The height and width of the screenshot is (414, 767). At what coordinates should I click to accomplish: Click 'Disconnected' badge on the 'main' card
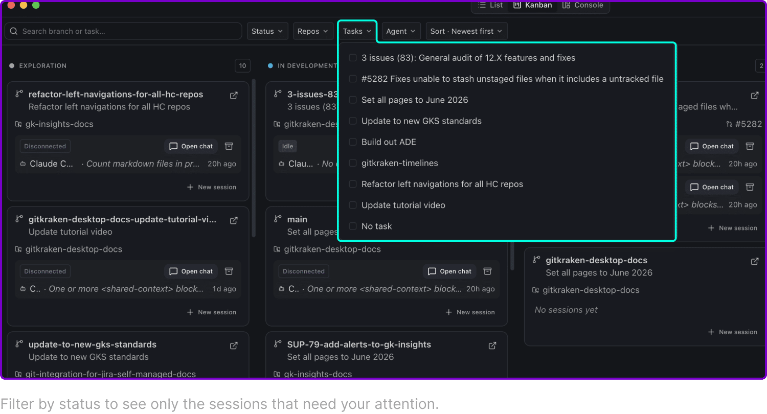[304, 271]
